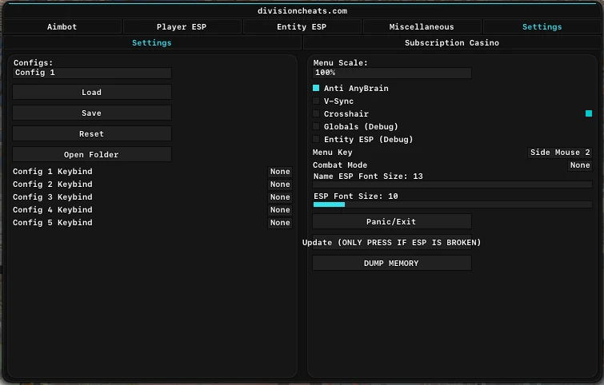Enable the Crosshair checkbox
604x385 pixels.
pos(316,113)
